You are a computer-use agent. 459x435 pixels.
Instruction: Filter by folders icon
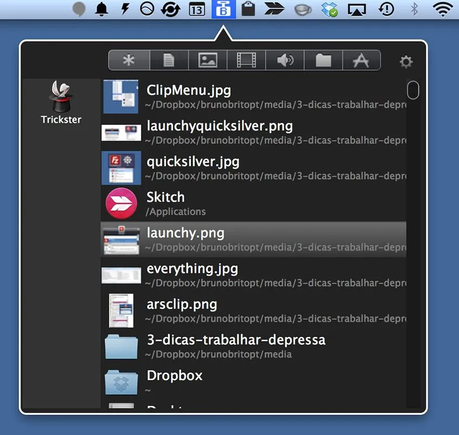(x=324, y=60)
